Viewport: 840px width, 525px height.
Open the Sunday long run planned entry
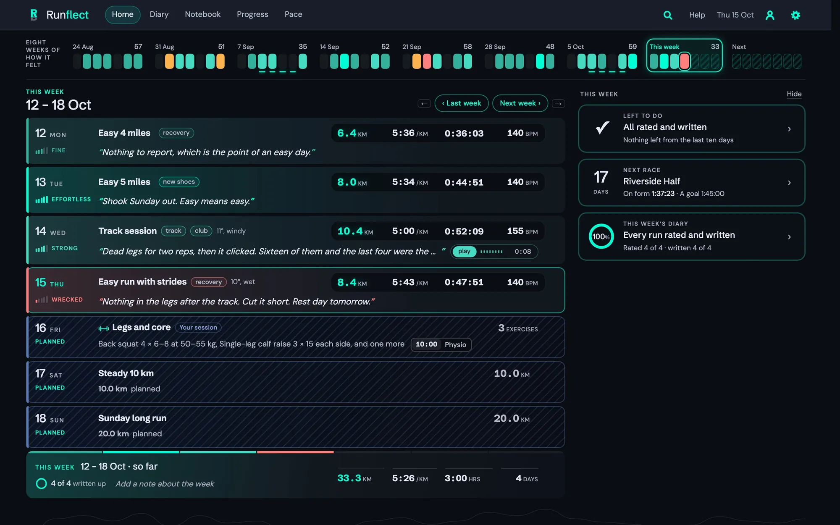point(296,427)
